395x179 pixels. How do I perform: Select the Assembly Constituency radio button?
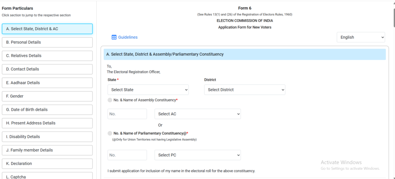click(x=110, y=100)
